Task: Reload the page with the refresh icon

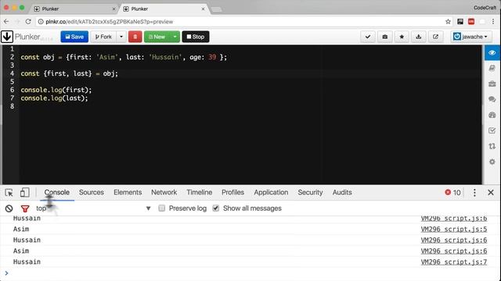Action: point(28,22)
